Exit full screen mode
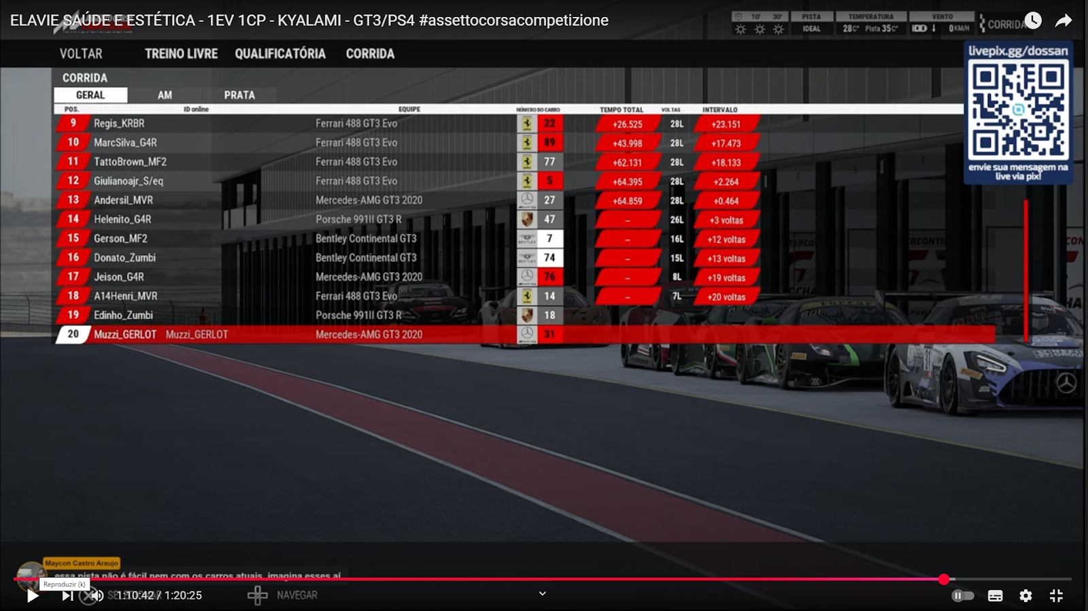The height and width of the screenshot is (611, 1088). 1056,596
